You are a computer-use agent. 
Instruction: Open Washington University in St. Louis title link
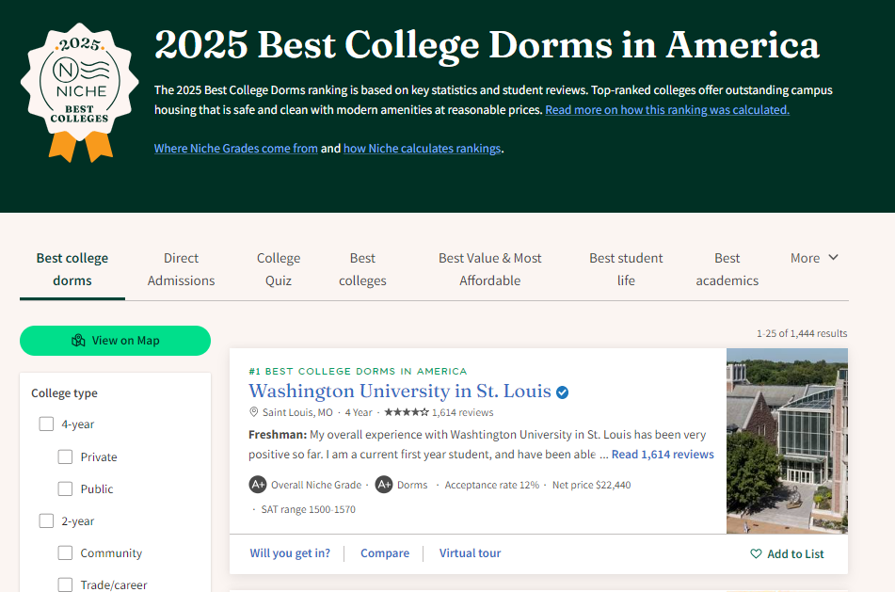click(400, 391)
